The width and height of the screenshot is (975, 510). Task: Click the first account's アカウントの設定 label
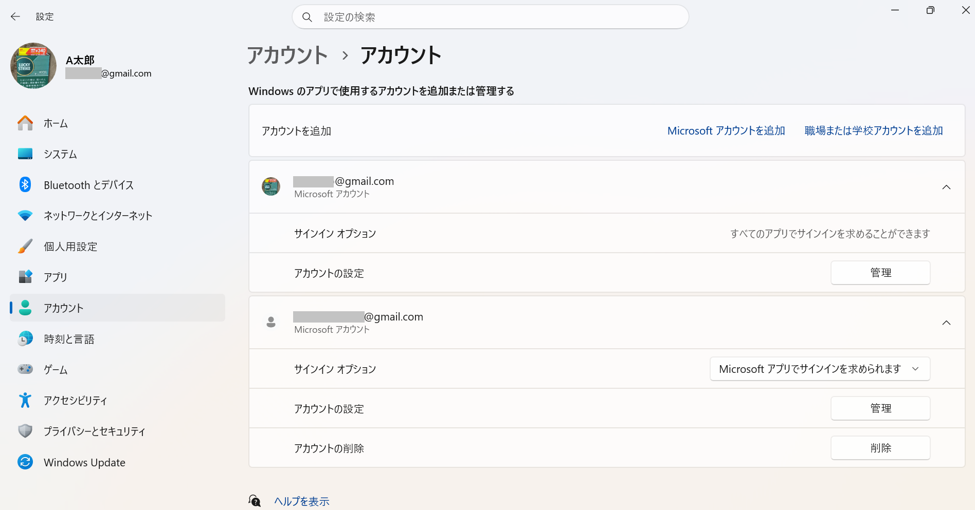point(329,273)
